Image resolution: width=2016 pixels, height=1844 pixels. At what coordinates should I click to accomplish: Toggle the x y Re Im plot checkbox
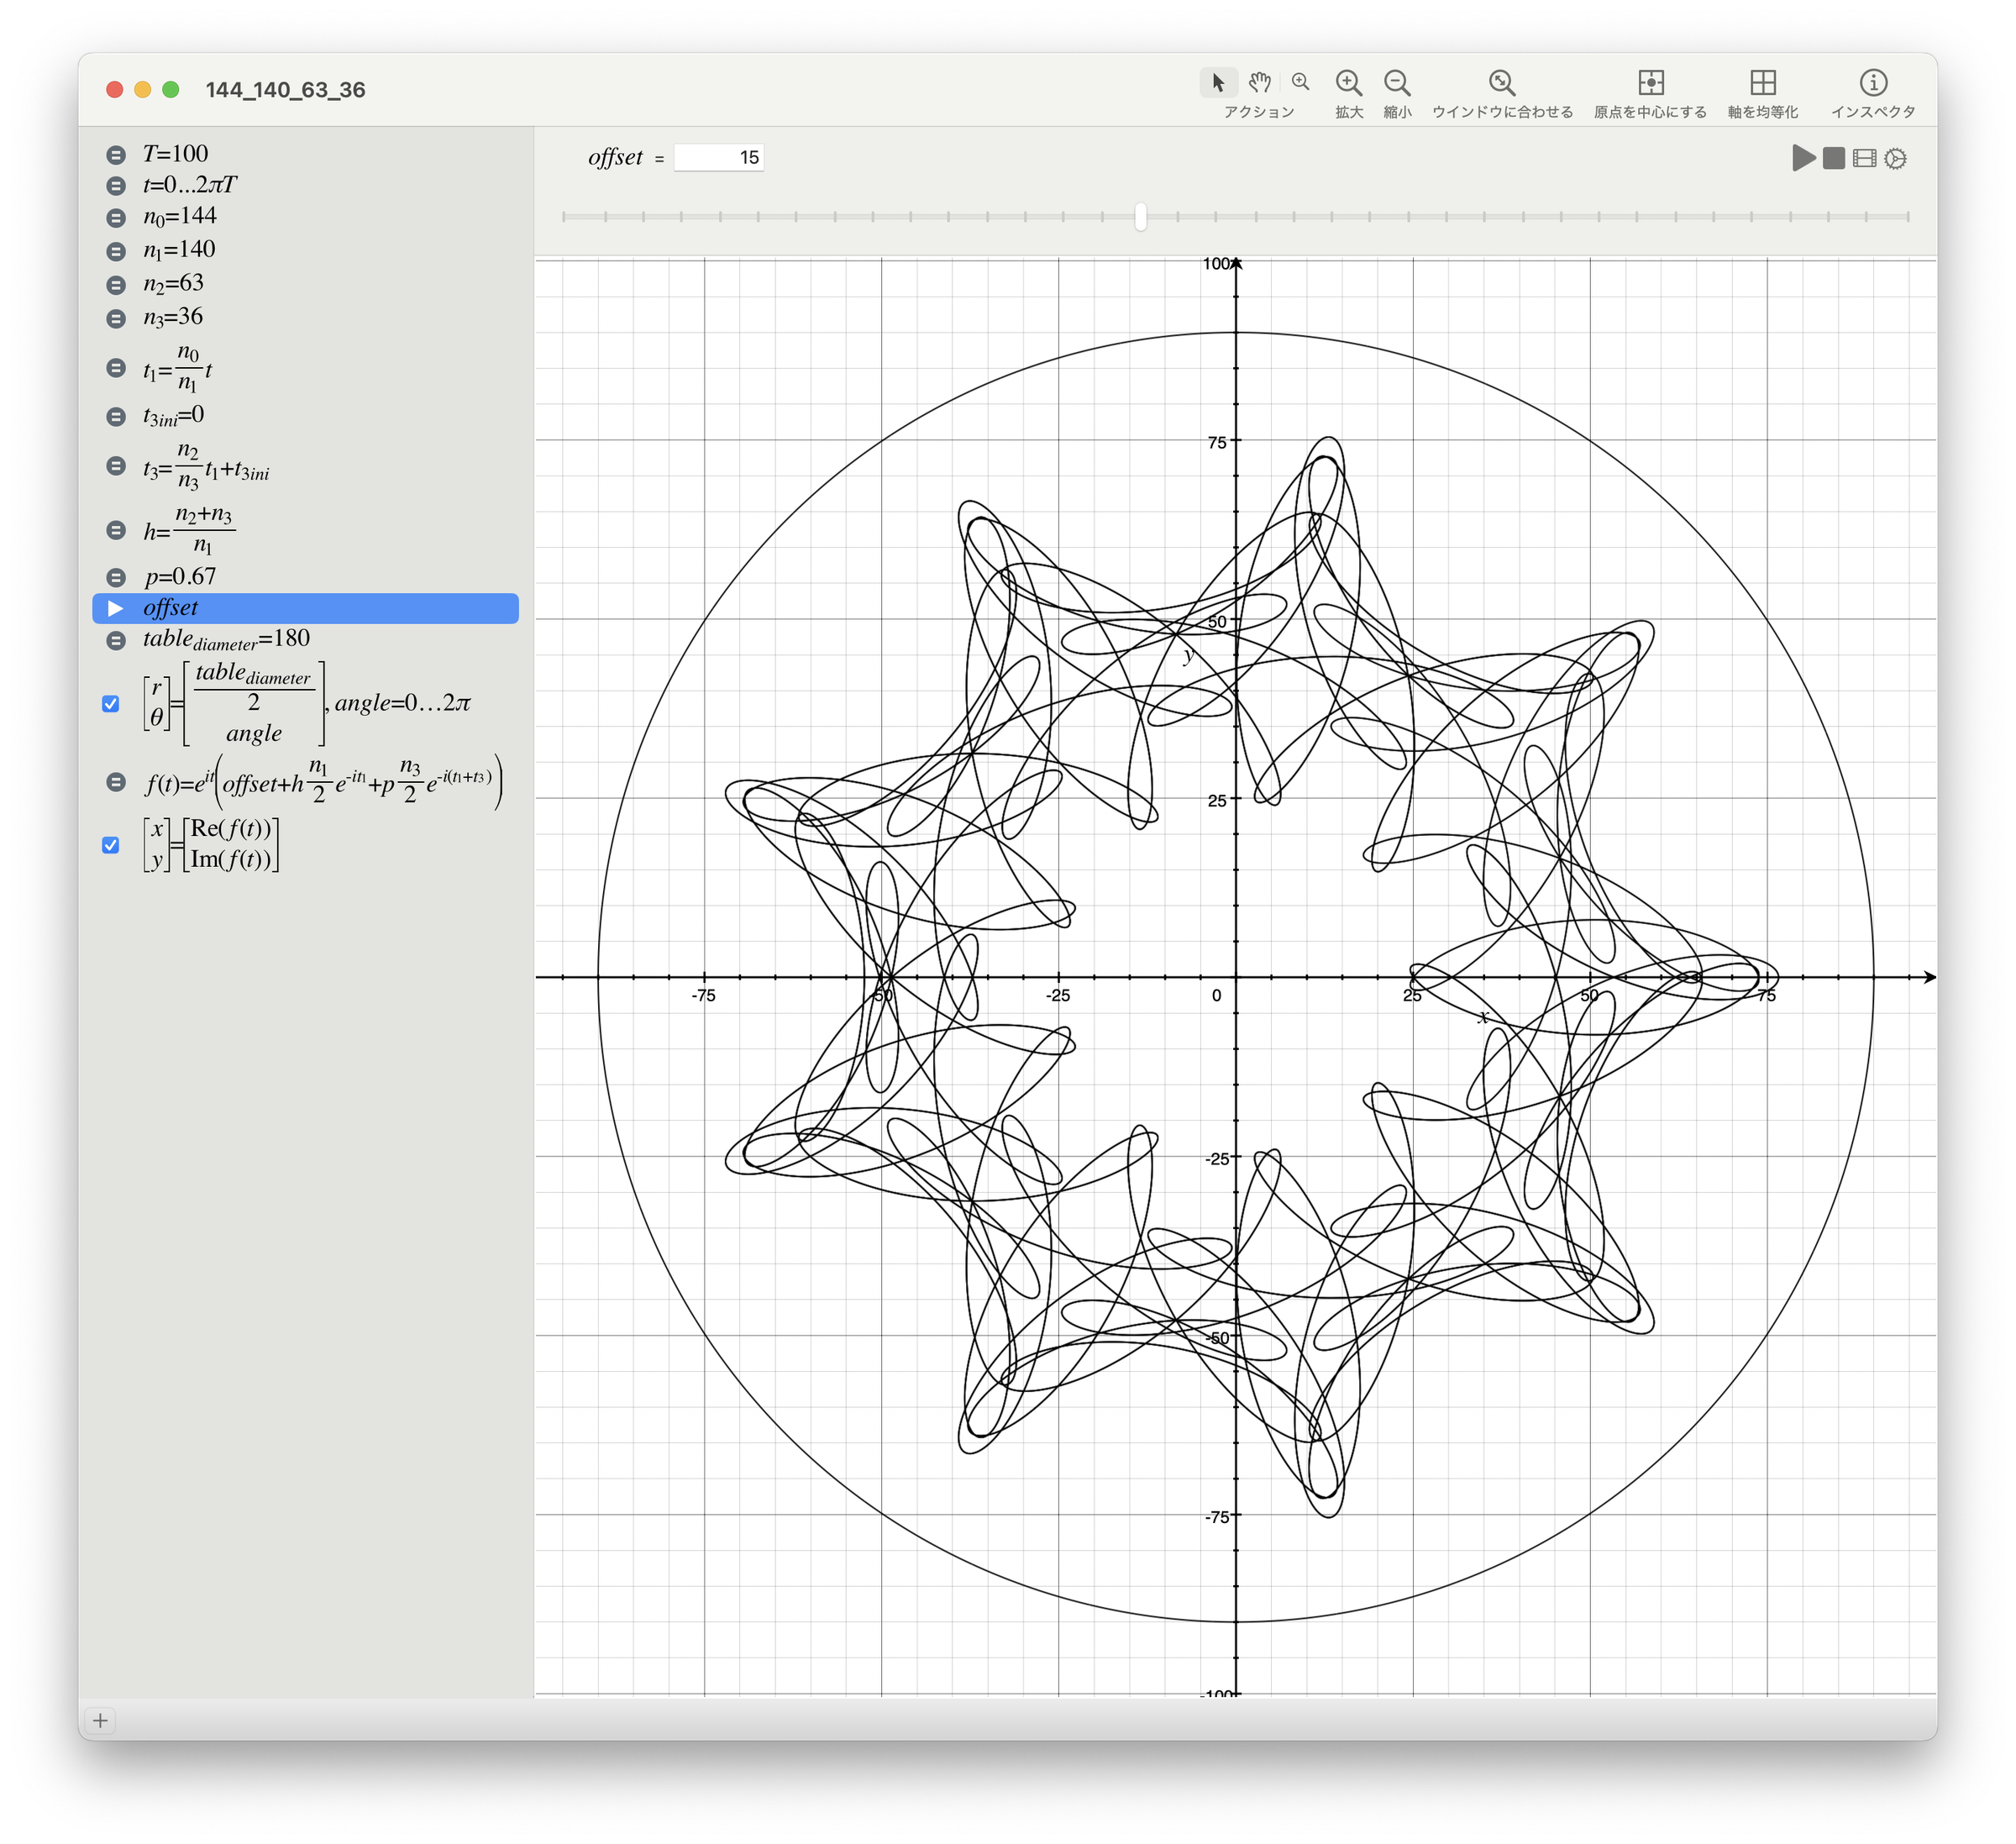pos(111,845)
